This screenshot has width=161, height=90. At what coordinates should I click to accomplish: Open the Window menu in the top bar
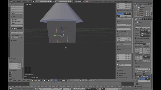click(25, 1)
